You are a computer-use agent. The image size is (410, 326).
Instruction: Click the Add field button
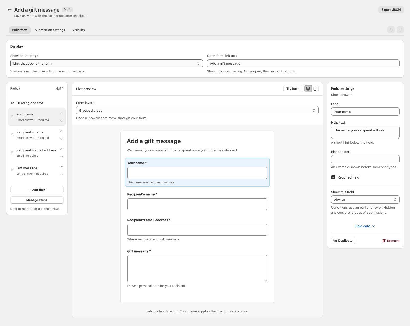pyautogui.click(x=37, y=190)
